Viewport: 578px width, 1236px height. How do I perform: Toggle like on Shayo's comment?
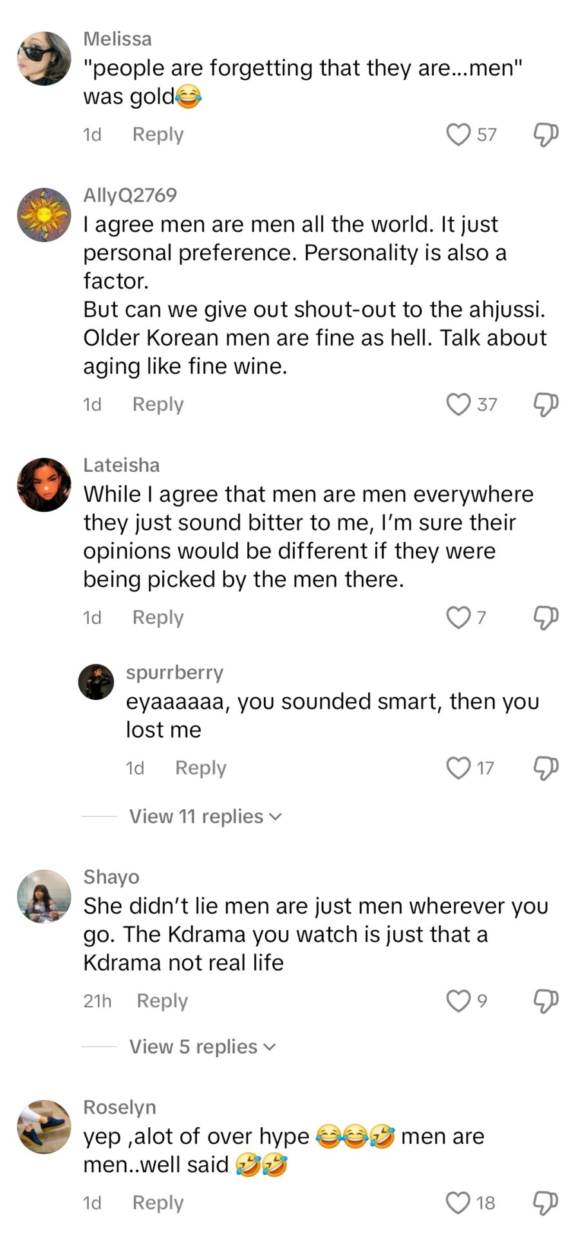pyautogui.click(x=458, y=1000)
